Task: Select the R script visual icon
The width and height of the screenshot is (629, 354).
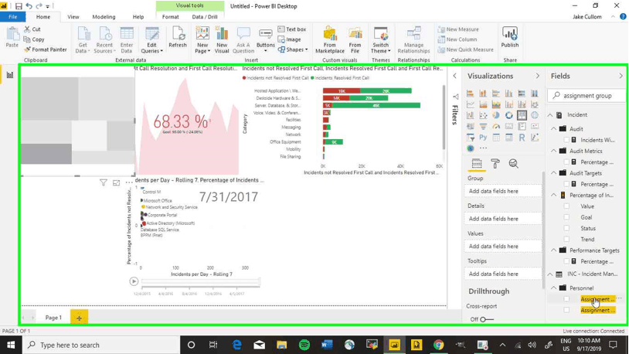Action: coord(522,138)
